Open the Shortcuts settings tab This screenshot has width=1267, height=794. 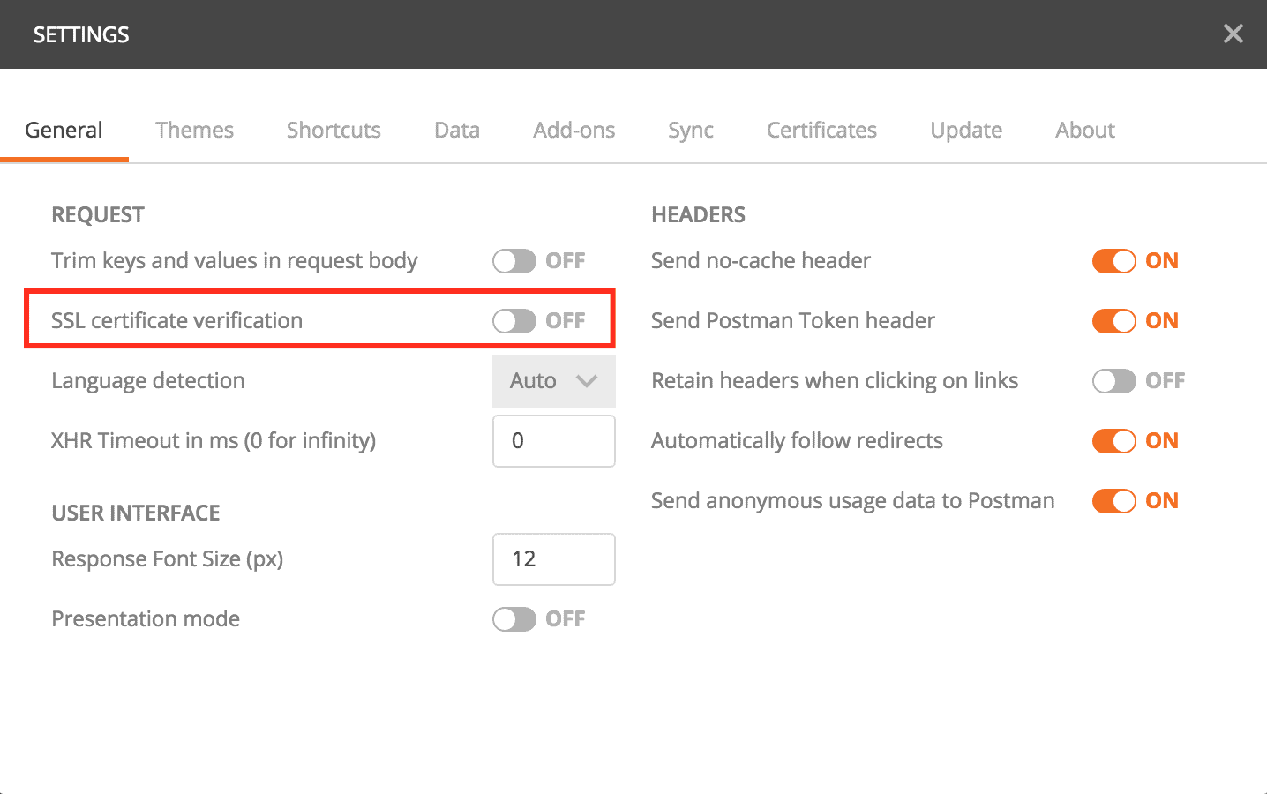coord(333,130)
